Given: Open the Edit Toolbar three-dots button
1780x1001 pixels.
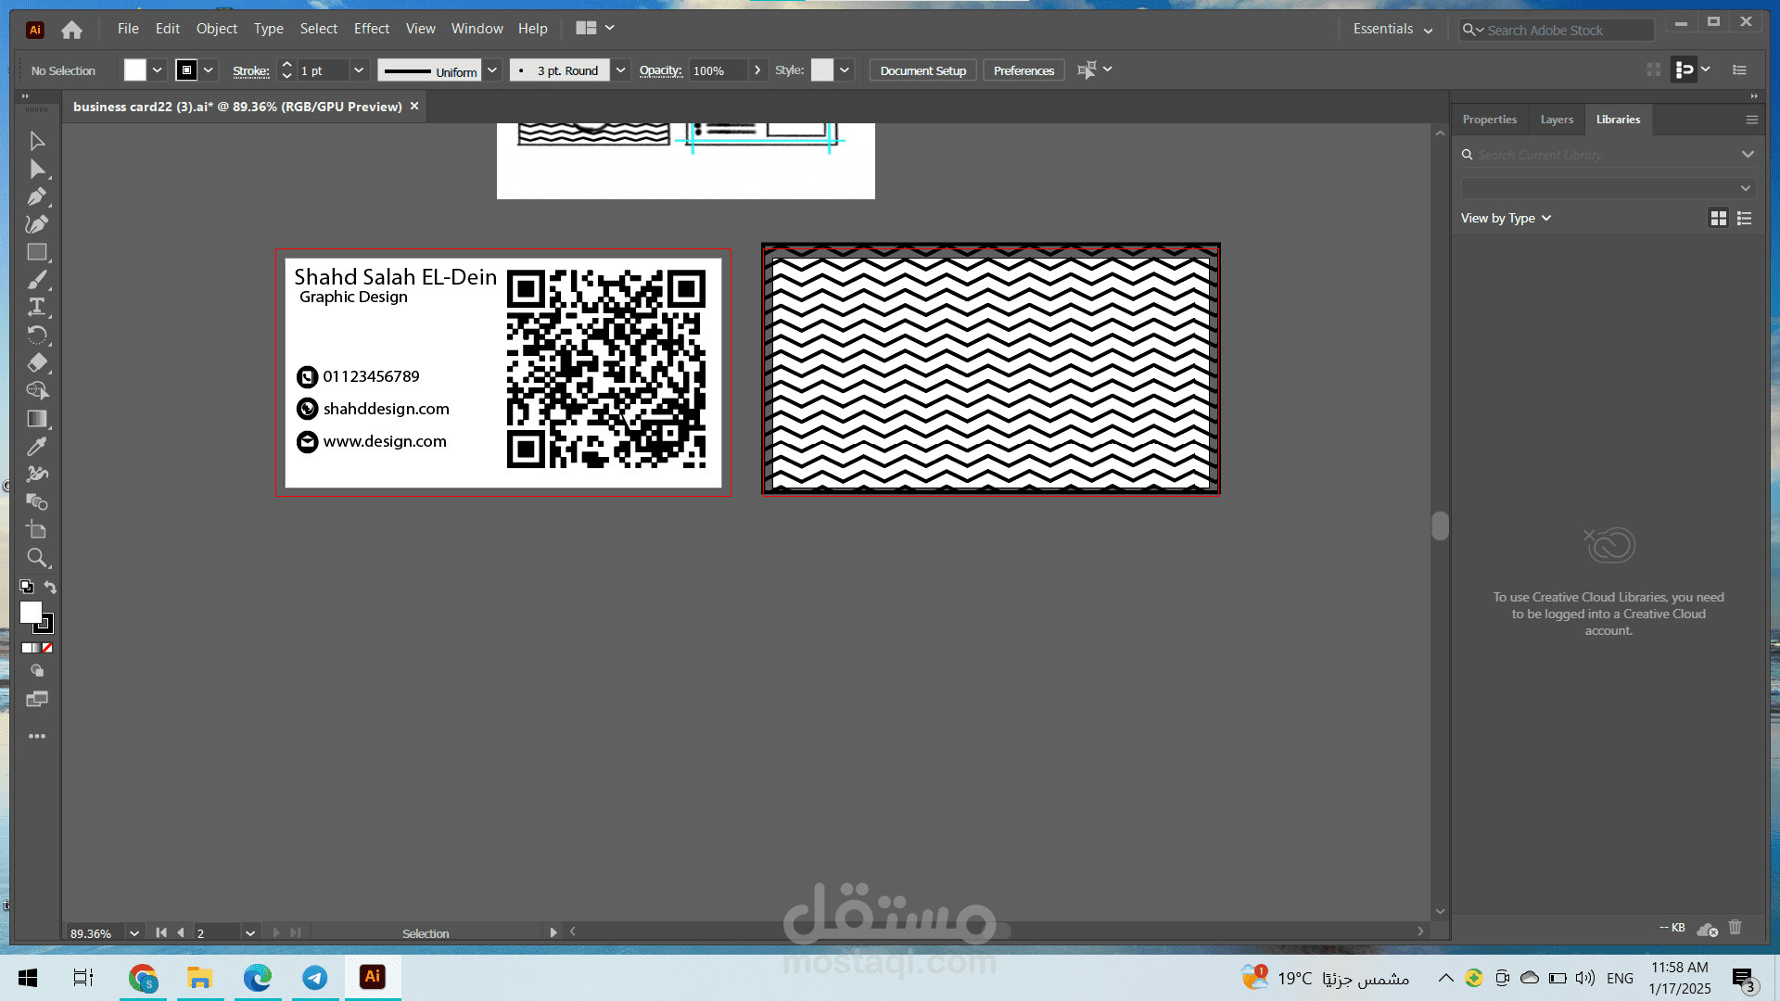Looking at the screenshot, I should 37,736.
